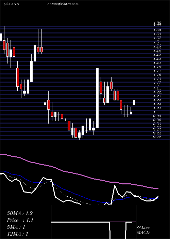Click the '<<Live MACD' label
170x239 pixels.
click(143, 230)
